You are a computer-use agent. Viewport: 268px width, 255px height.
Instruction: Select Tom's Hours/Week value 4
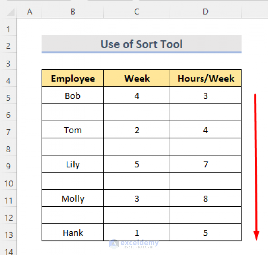point(206,130)
